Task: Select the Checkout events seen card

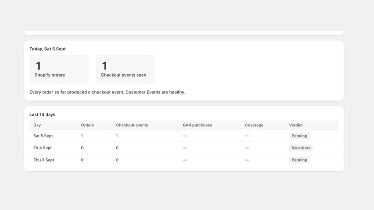Action: 125,69
